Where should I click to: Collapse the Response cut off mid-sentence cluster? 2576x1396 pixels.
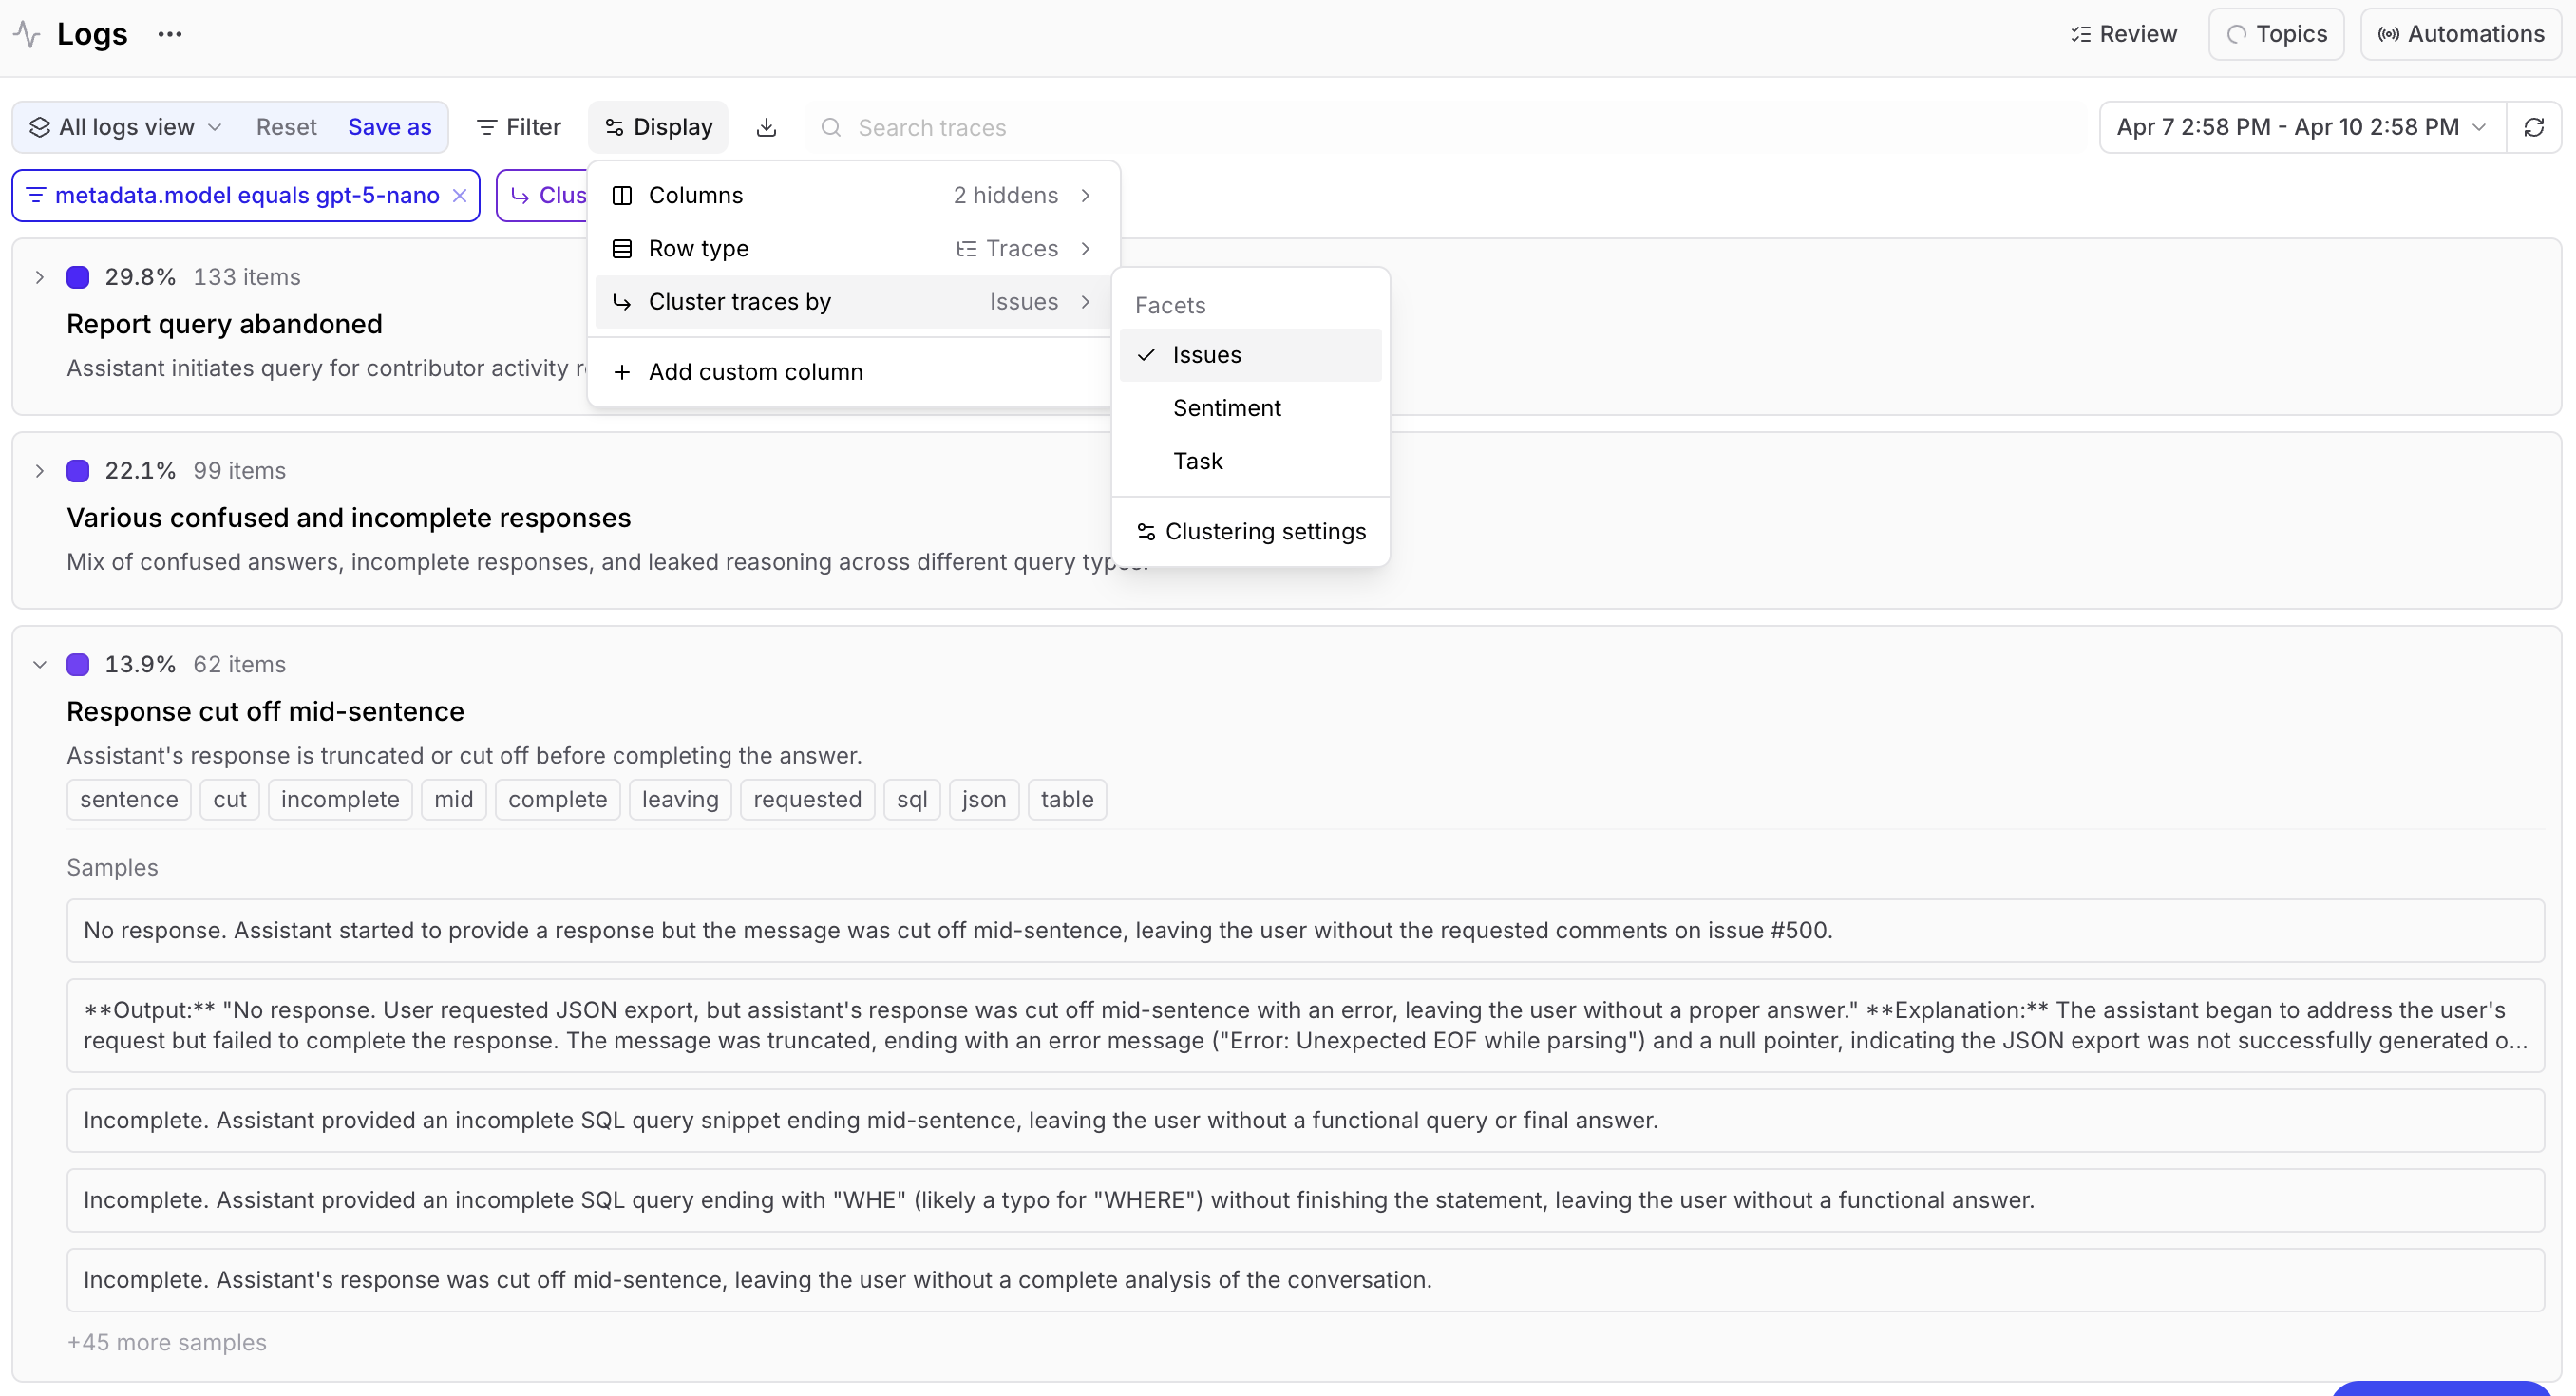(x=40, y=664)
